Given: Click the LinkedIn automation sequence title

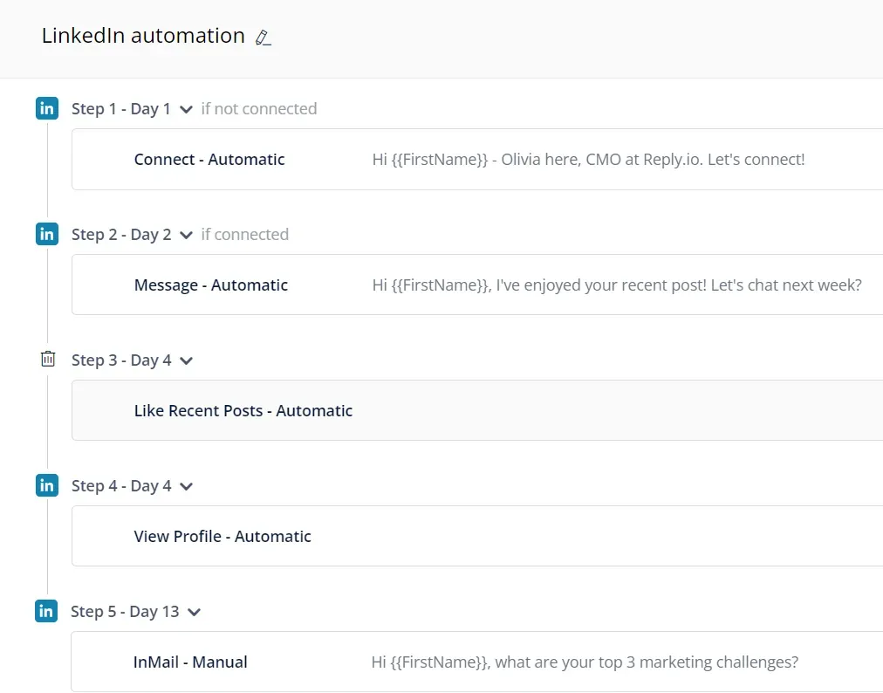Looking at the screenshot, I should point(143,36).
